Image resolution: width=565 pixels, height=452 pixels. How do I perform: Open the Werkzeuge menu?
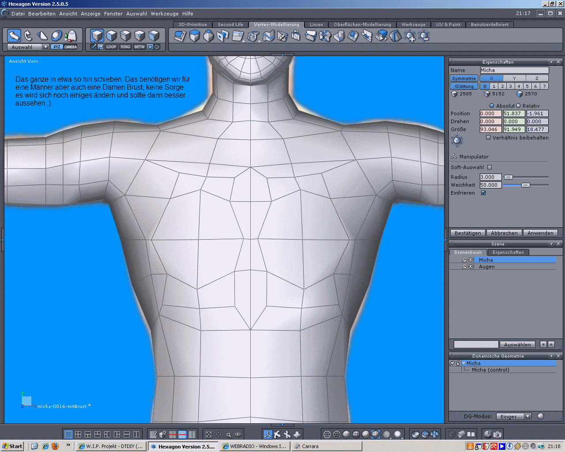tap(165, 14)
